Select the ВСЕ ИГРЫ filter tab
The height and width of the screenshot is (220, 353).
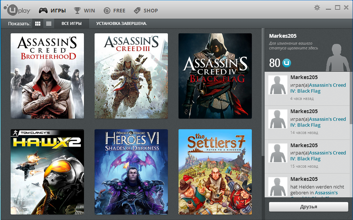point(71,23)
